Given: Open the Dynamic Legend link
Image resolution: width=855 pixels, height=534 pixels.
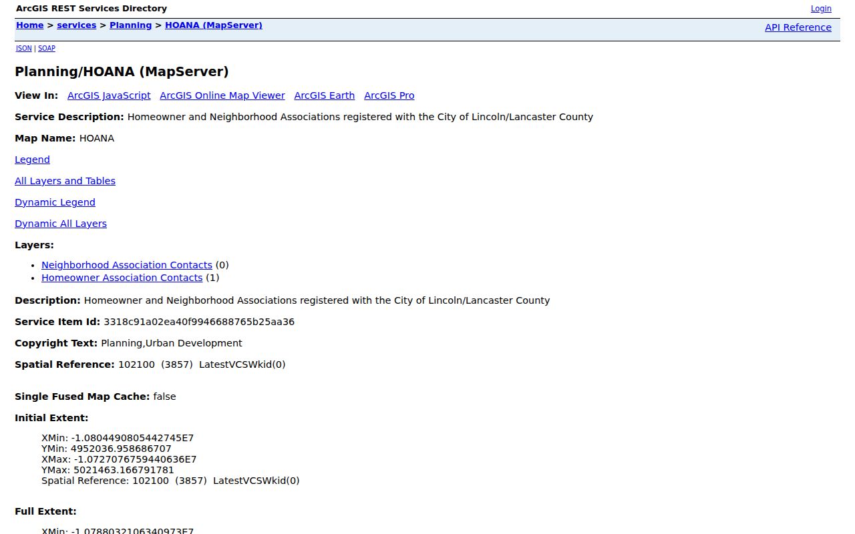Looking at the screenshot, I should [55, 202].
